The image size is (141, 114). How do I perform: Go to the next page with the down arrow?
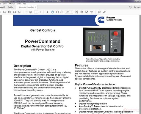tap(31, 12)
